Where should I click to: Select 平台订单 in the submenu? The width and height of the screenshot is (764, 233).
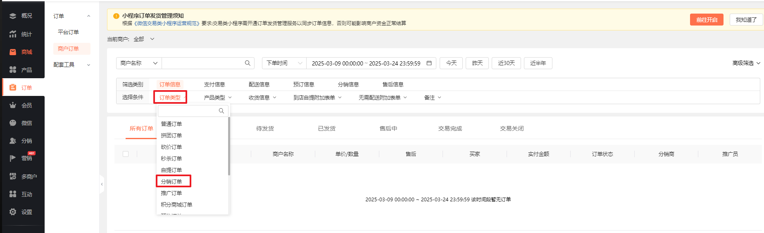(68, 32)
